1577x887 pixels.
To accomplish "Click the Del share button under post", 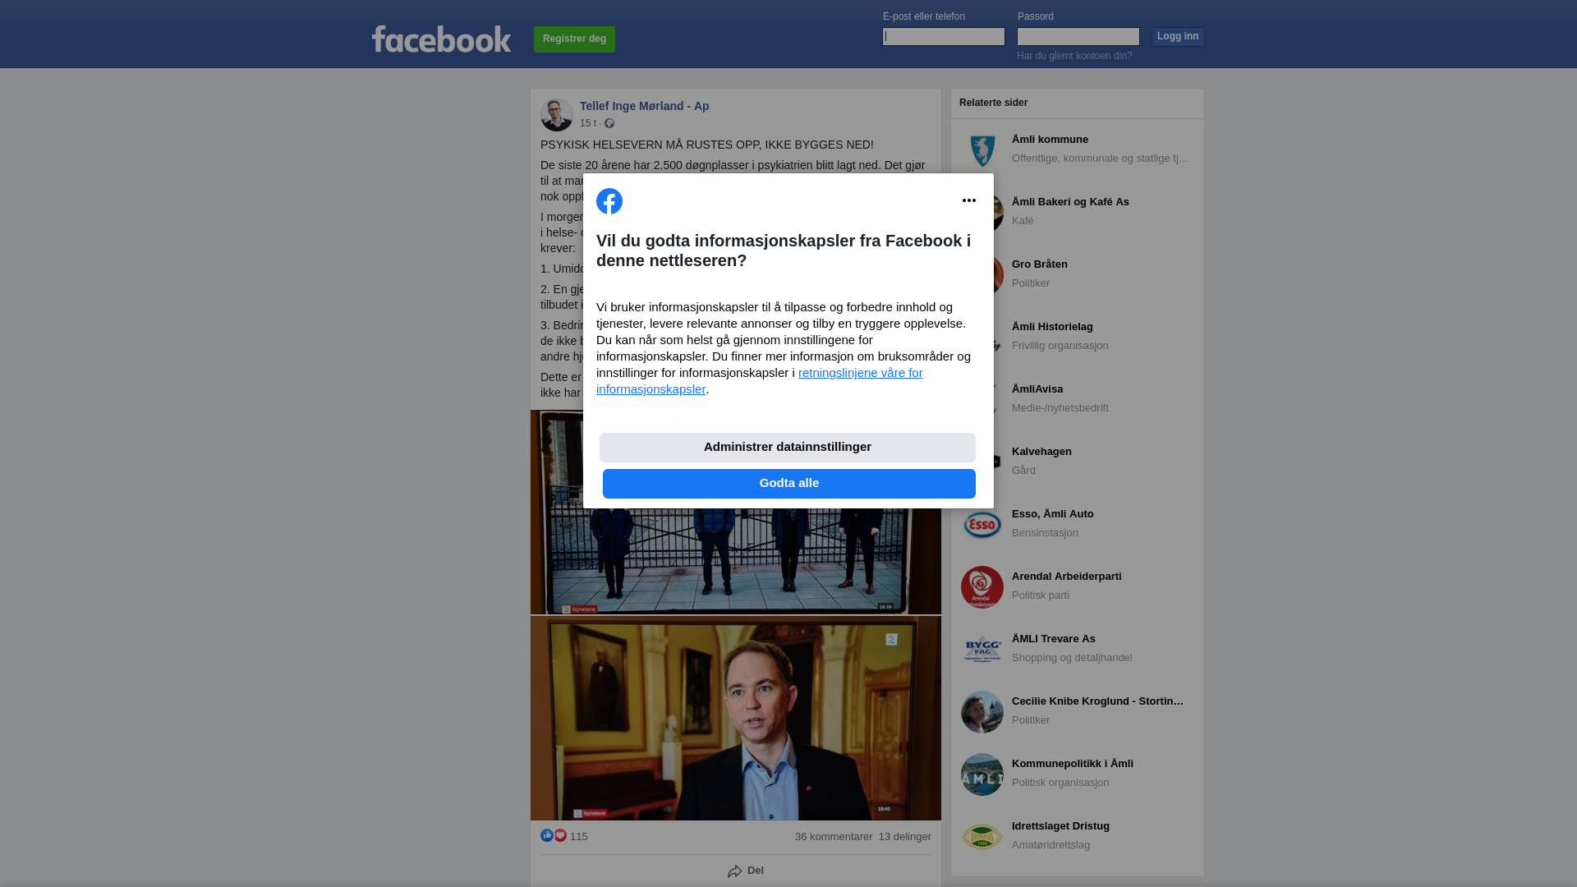I will (x=746, y=871).
